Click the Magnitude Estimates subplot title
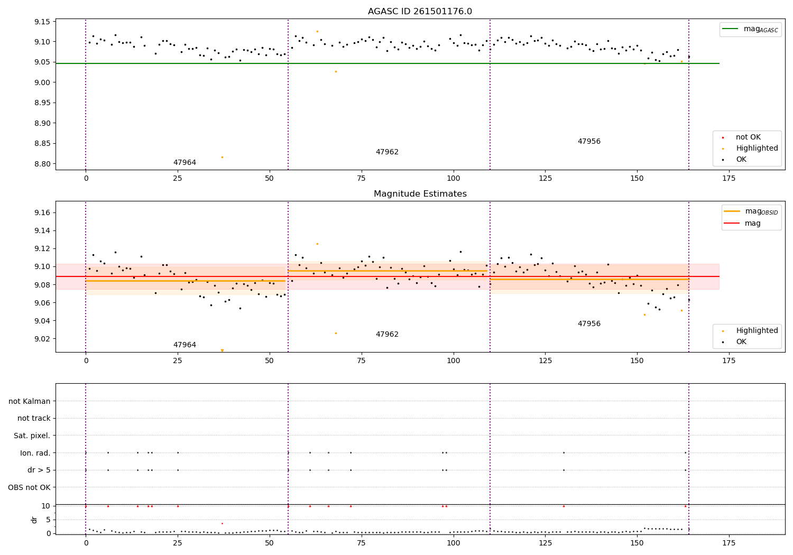793x555 pixels. (420, 194)
